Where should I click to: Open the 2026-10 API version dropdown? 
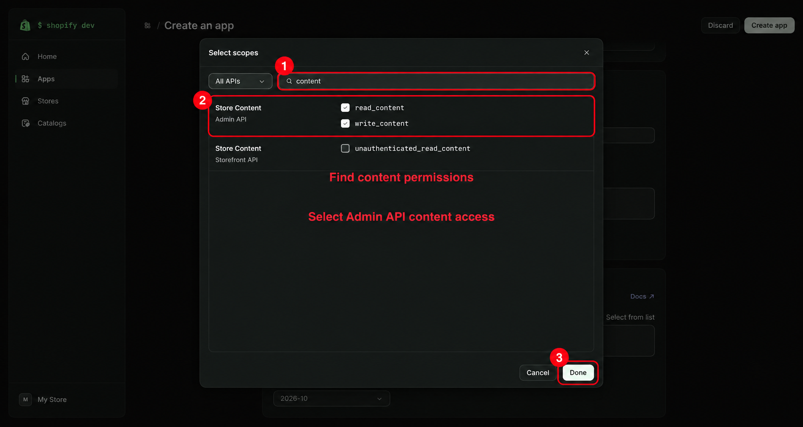tap(332, 399)
